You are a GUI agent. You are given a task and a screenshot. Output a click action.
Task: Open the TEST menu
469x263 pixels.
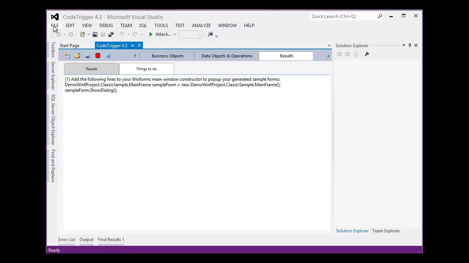[x=180, y=25]
